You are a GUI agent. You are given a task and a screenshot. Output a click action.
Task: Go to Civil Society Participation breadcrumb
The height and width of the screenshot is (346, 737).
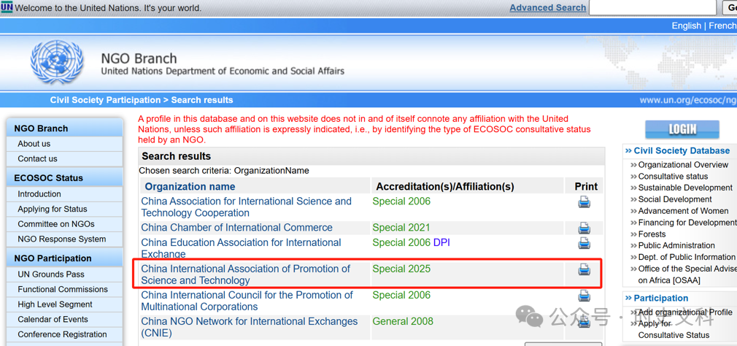pyautogui.click(x=105, y=100)
